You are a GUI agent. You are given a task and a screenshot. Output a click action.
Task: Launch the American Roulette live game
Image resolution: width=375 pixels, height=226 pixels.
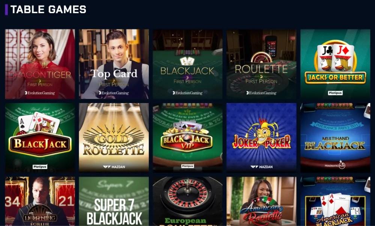(261, 201)
